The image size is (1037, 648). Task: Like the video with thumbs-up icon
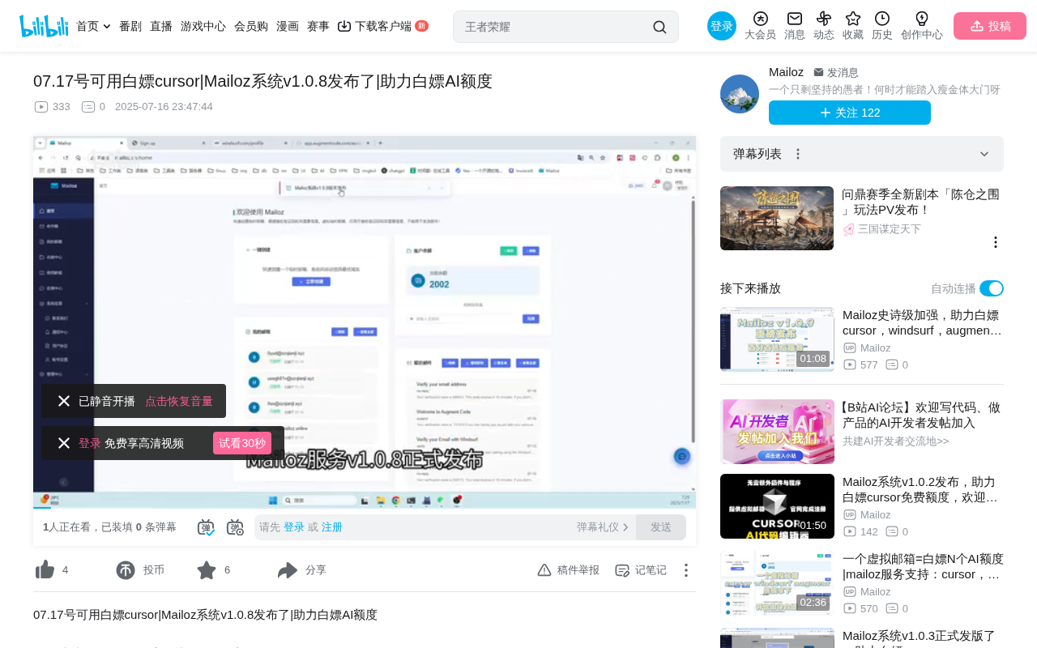pyautogui.click(x=45, y=570)
